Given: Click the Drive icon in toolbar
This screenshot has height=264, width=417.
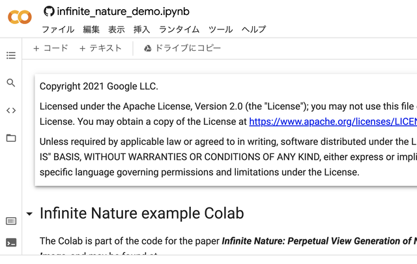Looking at the screenshot, I should click(x=148, y=48).
